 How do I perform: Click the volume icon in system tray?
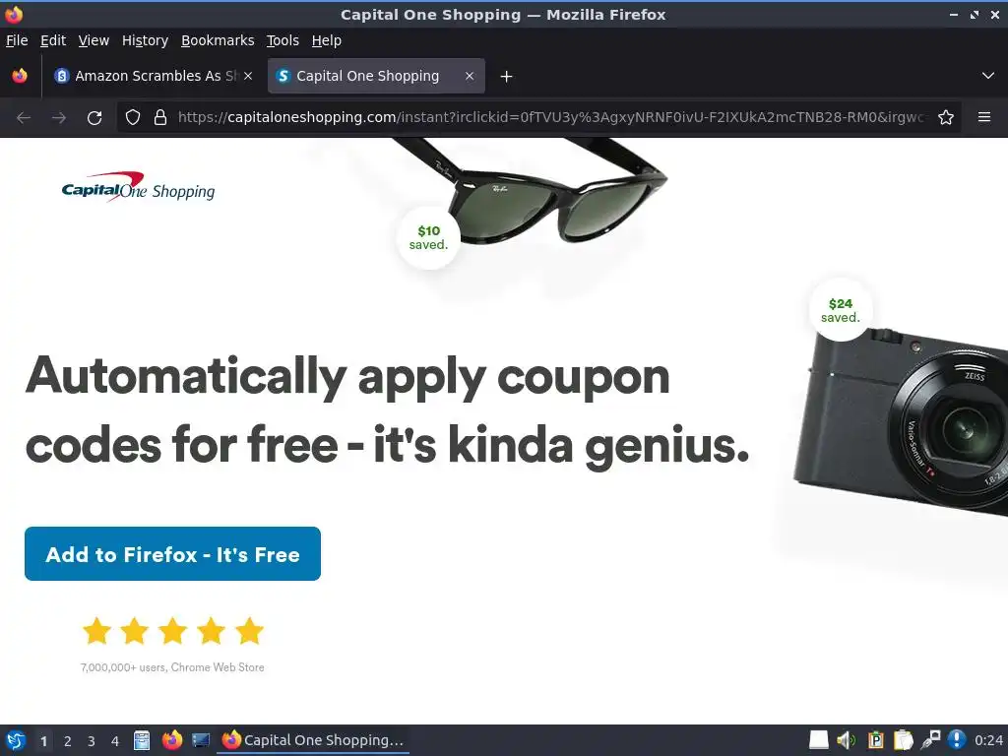(846, 740)
